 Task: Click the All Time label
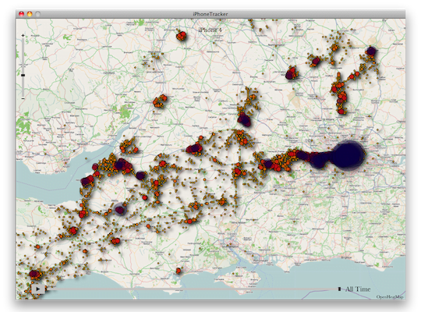(358, 289)
